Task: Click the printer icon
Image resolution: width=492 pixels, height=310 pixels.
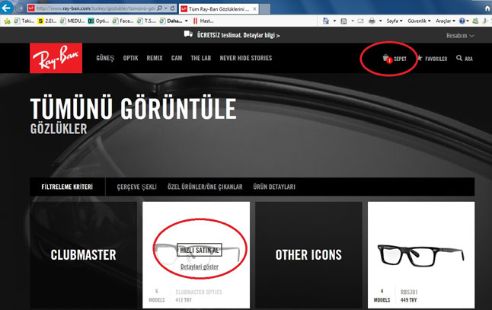Action: (372, 21)
